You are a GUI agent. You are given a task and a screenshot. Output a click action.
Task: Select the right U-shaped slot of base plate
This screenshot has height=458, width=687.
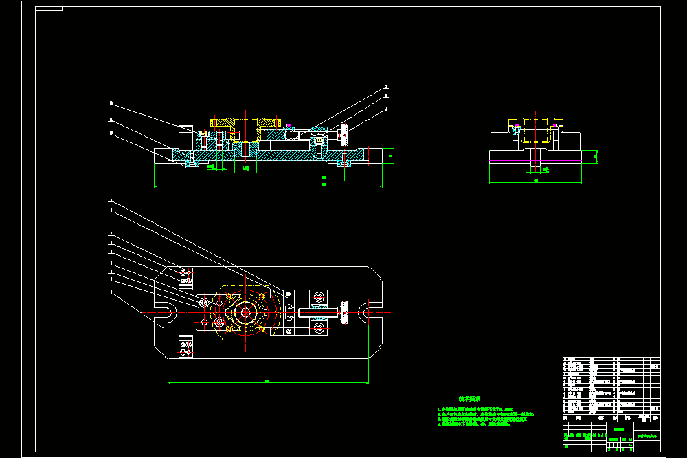(x=366, y=313)
